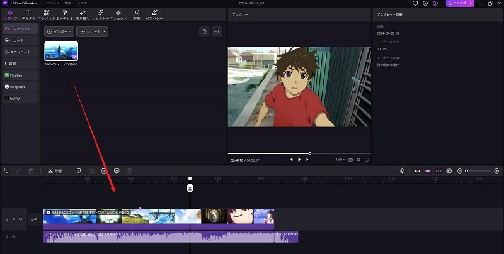The height and width of the screenshot is (254, 504).
Task: Toggle the preview grid guides icon
Action: (x=358, y=160)
